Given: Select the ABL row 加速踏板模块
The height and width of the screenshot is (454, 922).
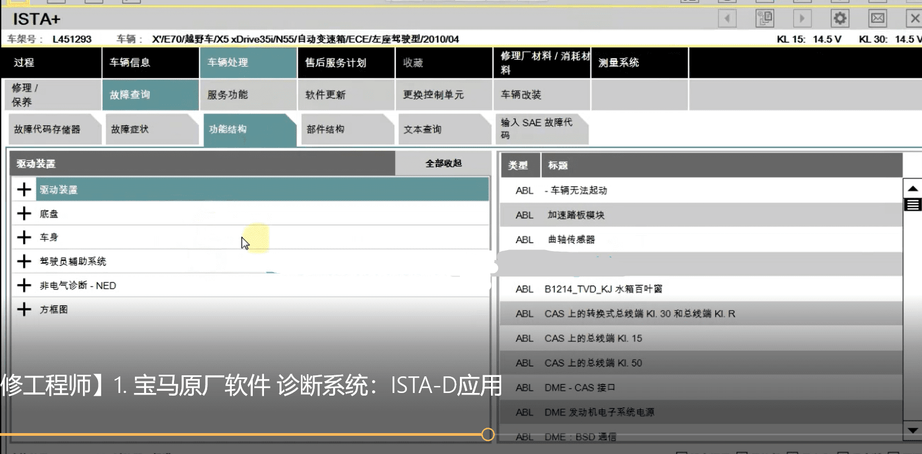Looking at the screenshot, I should (701, 215).
